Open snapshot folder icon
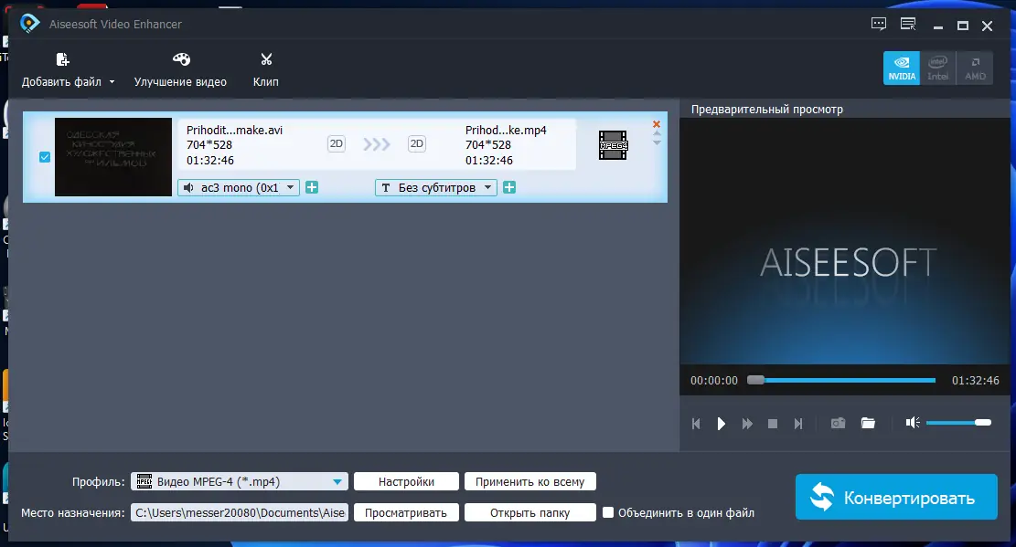The image size is (1016, 547). 868,423
